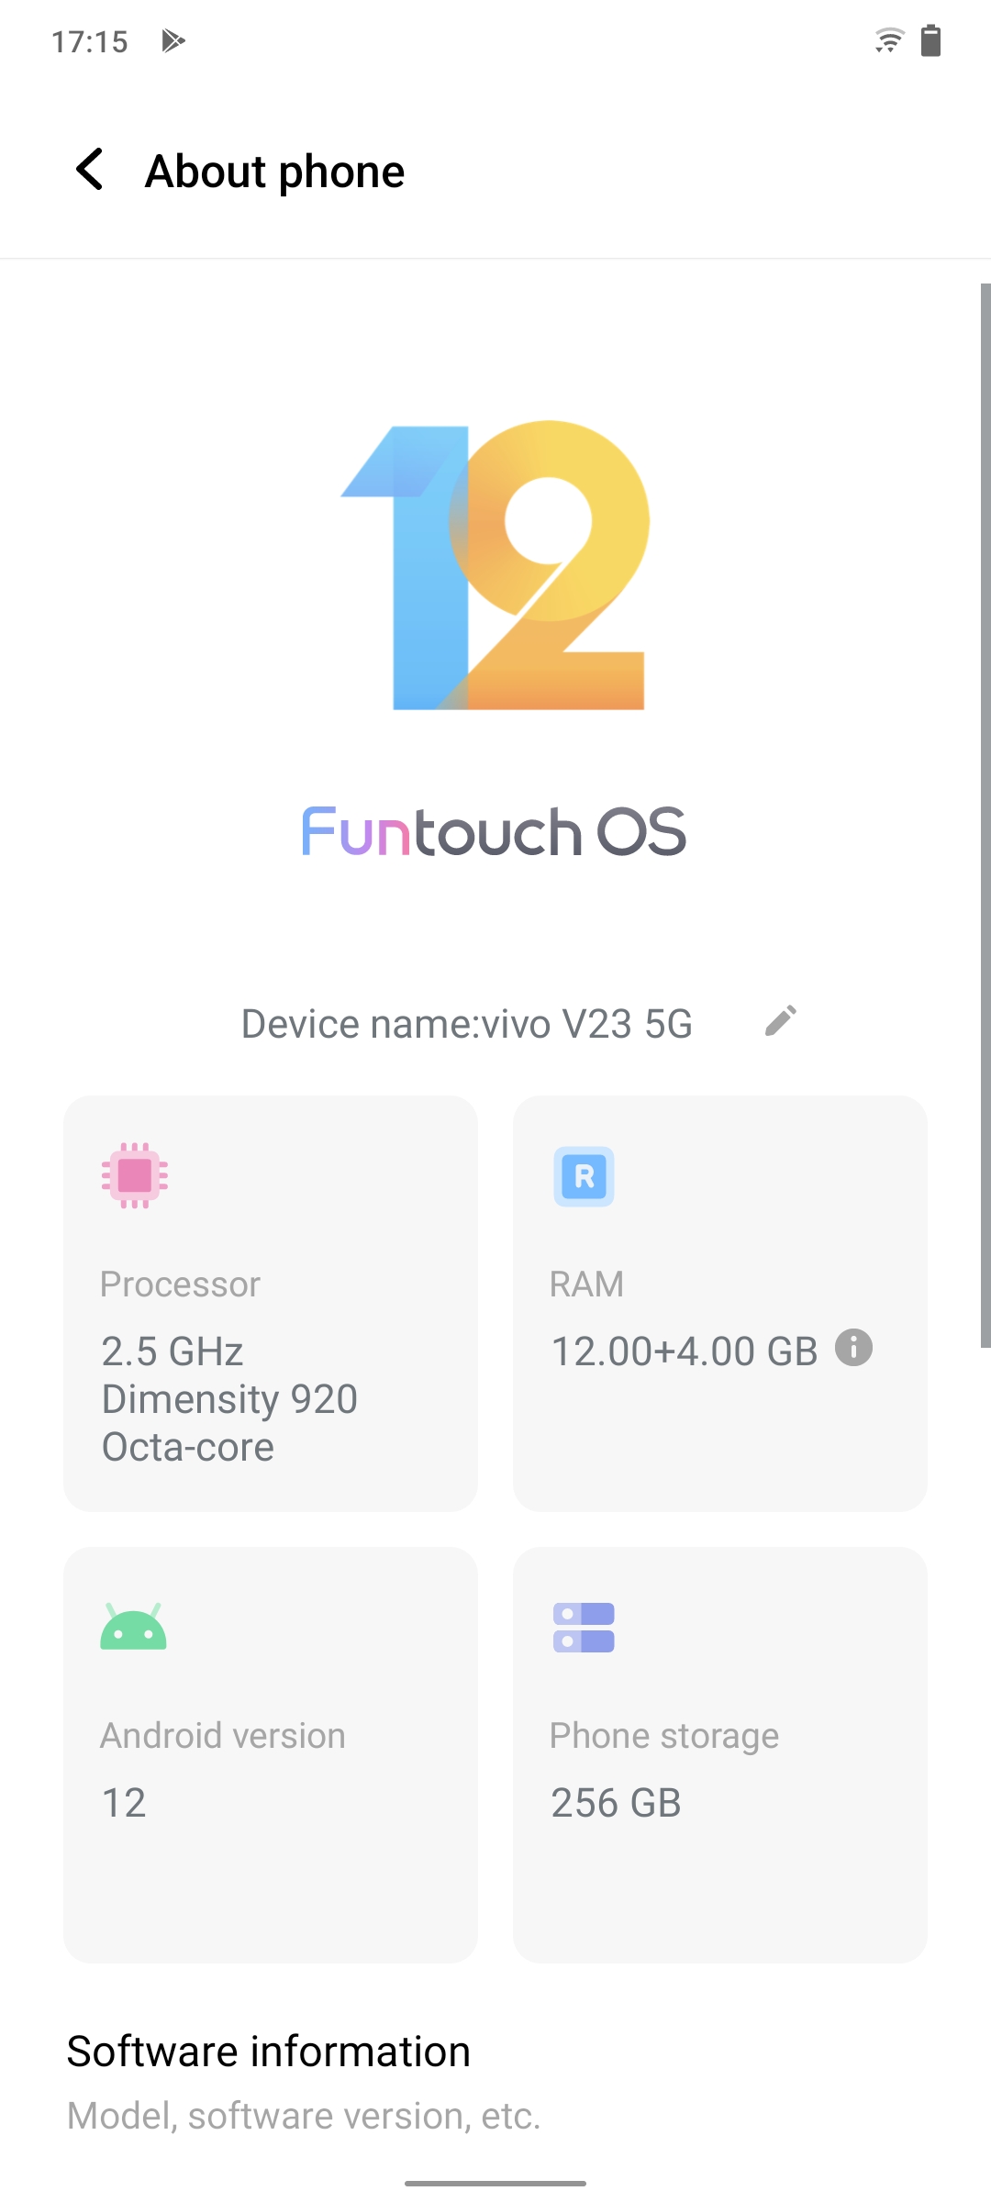This screenshot has width=991, height=2202.
Task: Tap the pencil icon to edit device name
Action: pos(781,1020)
